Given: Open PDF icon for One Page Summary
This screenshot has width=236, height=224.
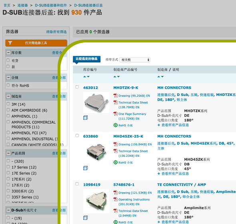Looking at the screenshot, I should [x=116, y=114].
